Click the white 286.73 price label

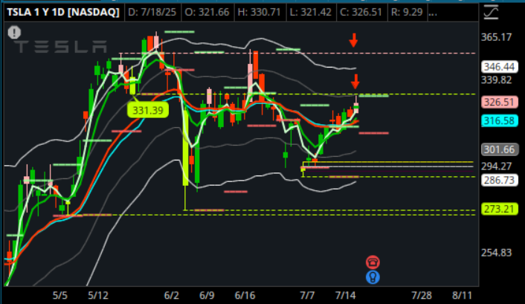[x=499, y=180]
